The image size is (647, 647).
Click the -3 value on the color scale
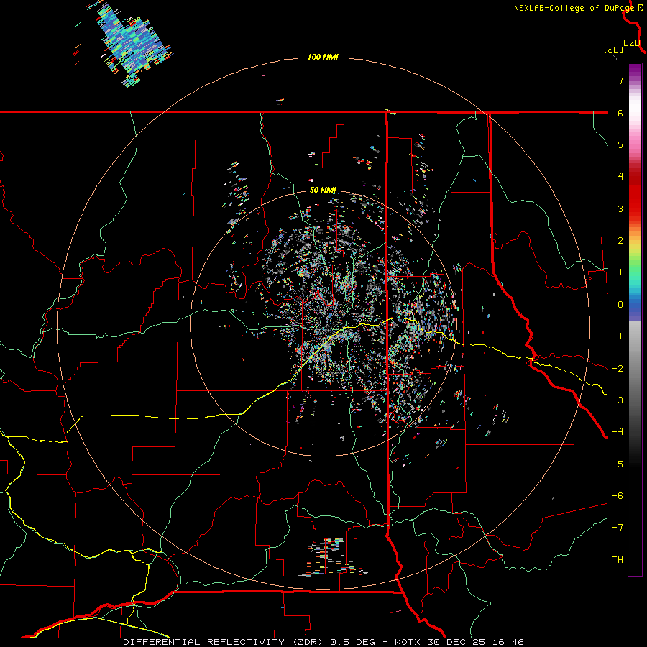coord(618,400)
